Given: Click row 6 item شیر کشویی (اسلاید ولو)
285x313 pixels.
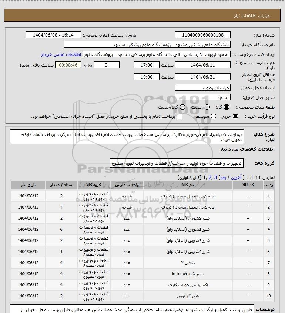Looking at the screenshot, I should coord(188,252).
